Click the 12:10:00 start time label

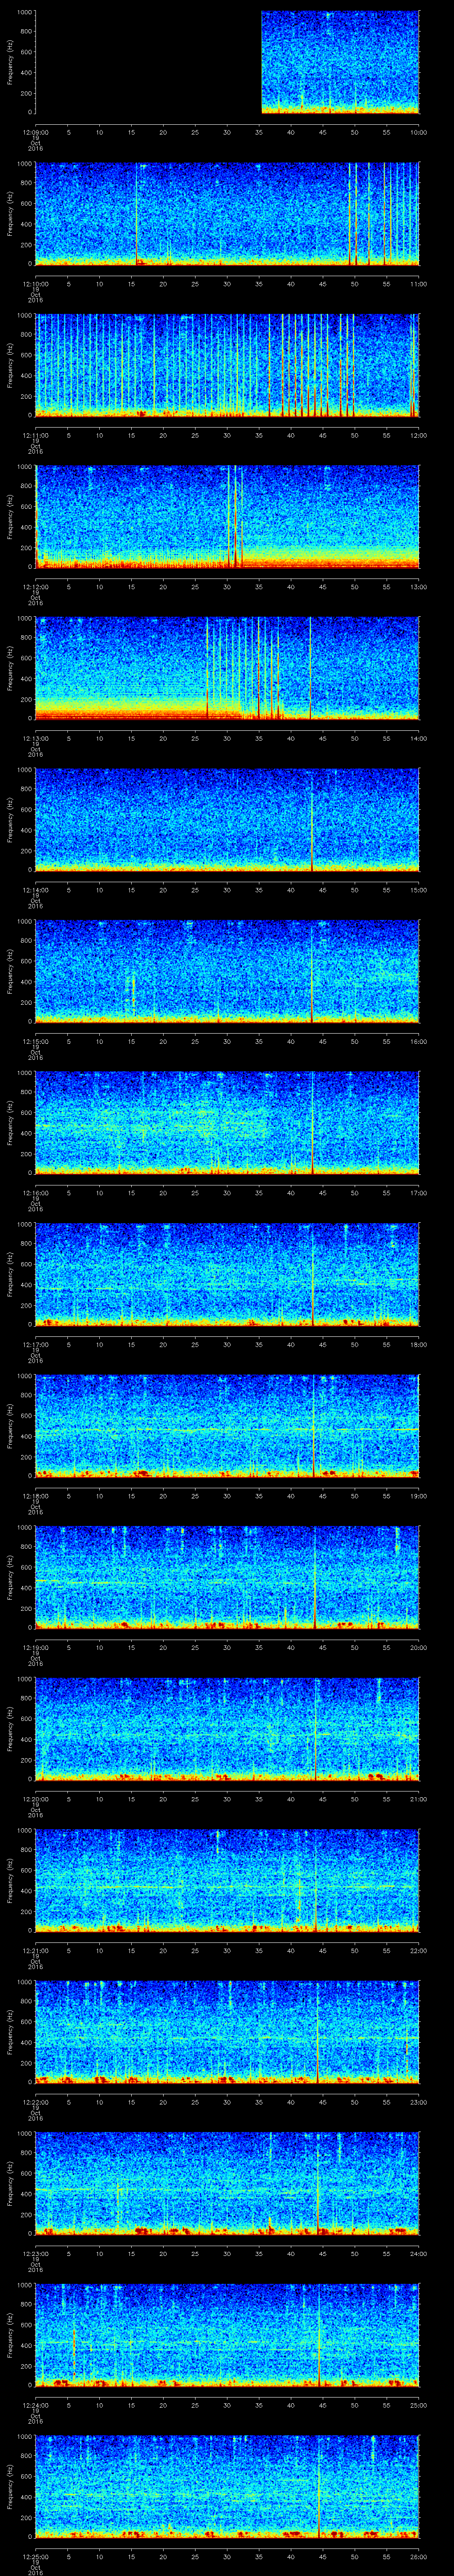click(x=35, y=284)
